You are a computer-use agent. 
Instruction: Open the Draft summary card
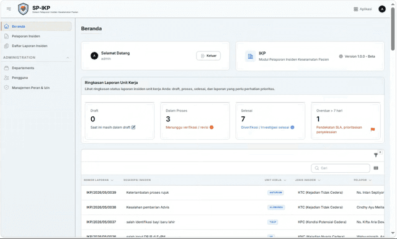(120, 121)
